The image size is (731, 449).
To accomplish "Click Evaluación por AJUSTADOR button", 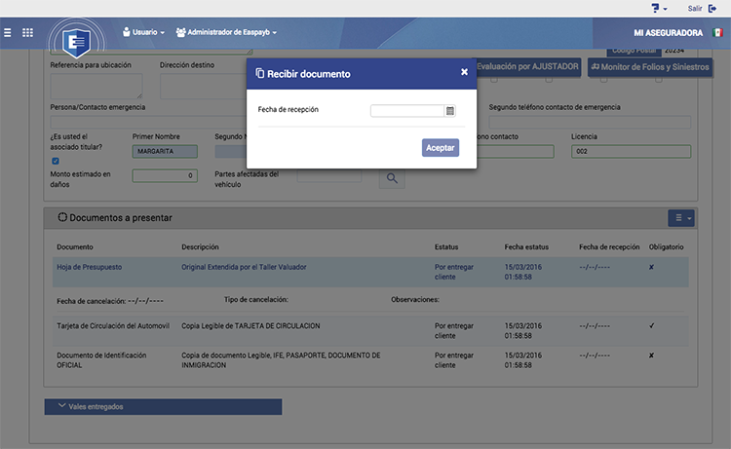I will click(526, 66).
